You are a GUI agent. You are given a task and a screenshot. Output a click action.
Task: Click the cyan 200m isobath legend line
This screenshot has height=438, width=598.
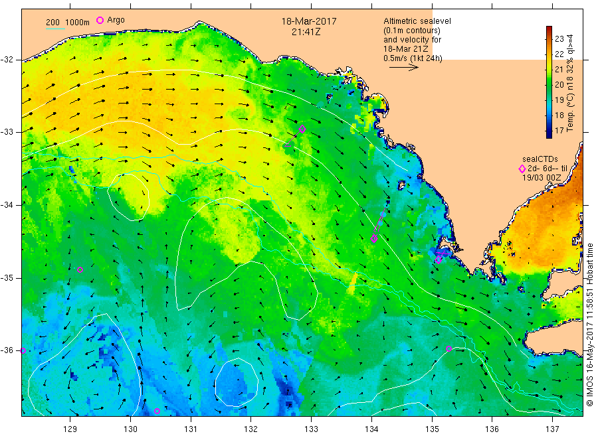point(55,28)
